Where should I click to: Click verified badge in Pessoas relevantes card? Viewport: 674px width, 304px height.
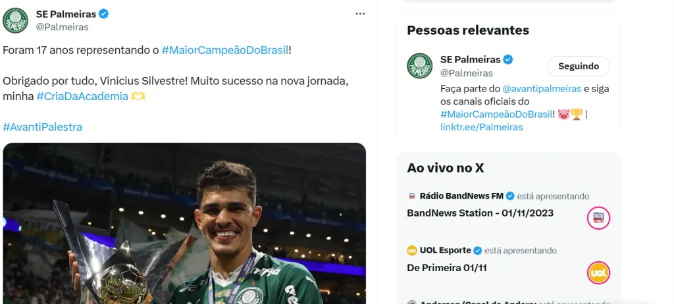click(x=508, y=60)
